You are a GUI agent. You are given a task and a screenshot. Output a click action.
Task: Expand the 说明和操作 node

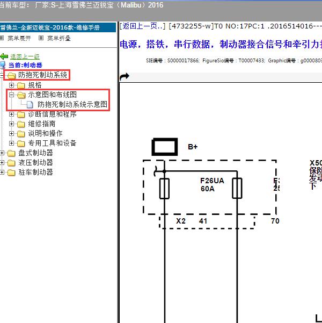(x=11, y=133)
